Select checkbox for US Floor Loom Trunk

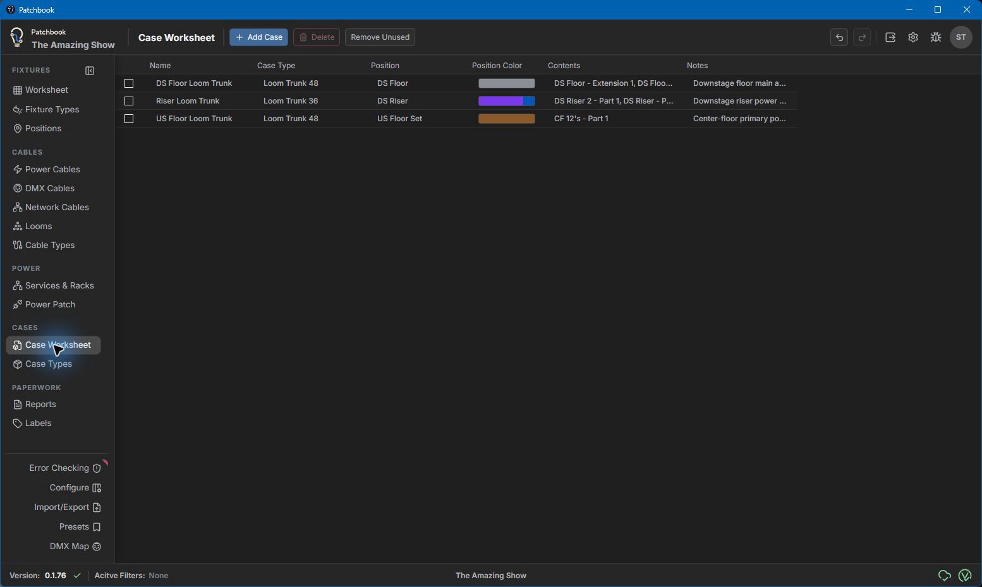pyautogui.click(x=129, y=119)
